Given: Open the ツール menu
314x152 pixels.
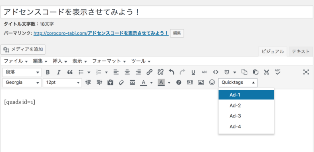Looking at the screenshot, I should click(x=141, y=61).
